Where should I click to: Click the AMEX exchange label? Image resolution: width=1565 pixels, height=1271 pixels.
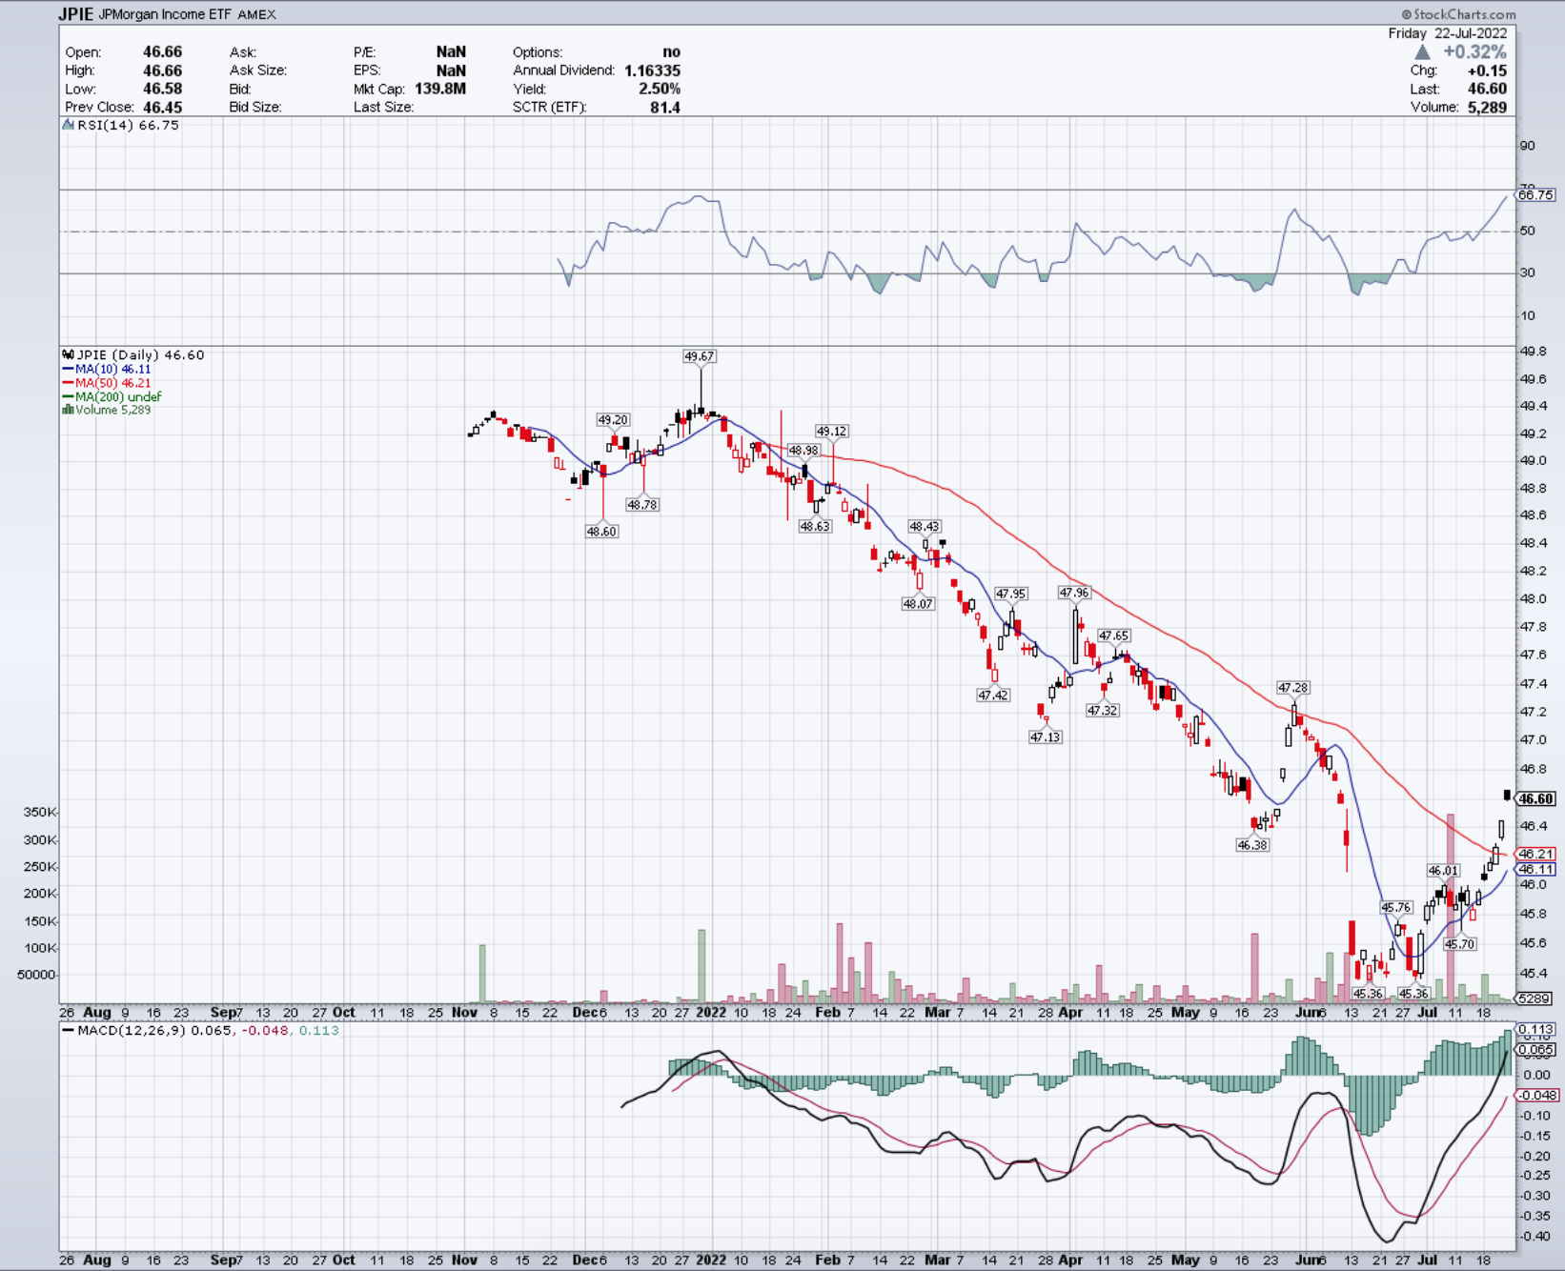tap(256, 14)
